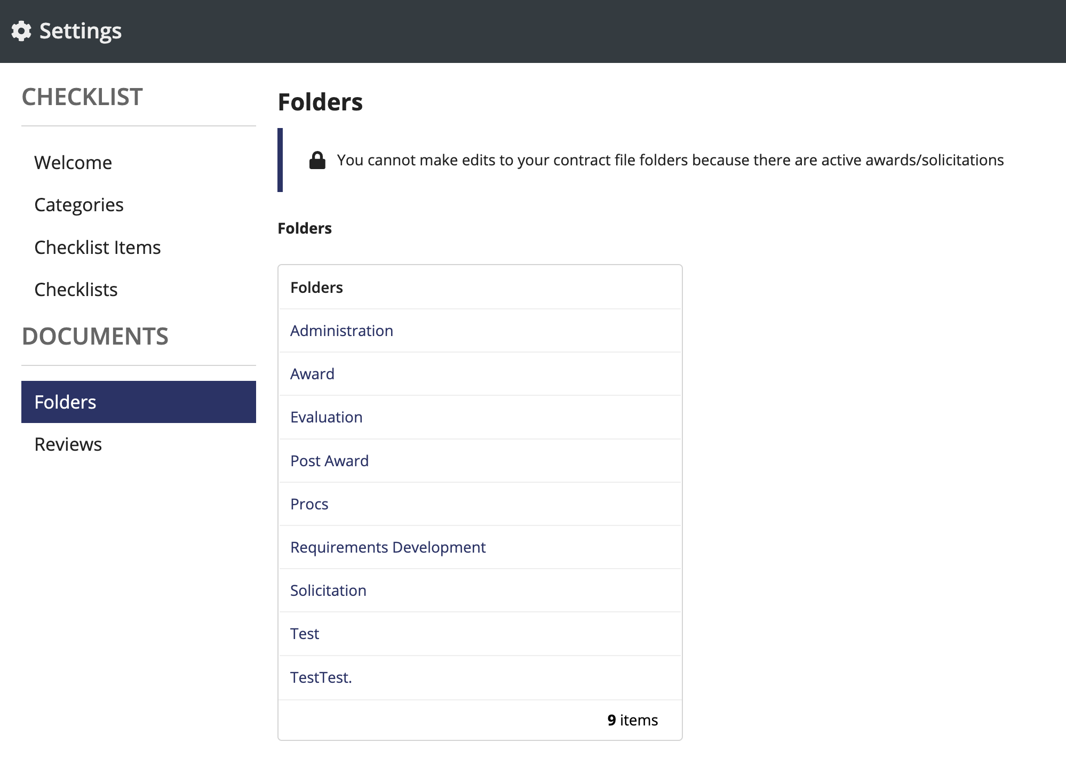Open the Administration folder link
This screenshot has height=766, width=1066.
341,331
